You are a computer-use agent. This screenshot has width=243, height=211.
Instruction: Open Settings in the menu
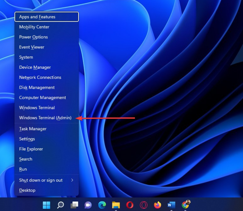click(x=47, y=139)
